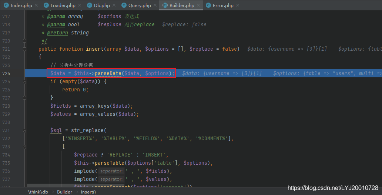Collapse the str_replace call at line 731

click(x=24, y=130)
